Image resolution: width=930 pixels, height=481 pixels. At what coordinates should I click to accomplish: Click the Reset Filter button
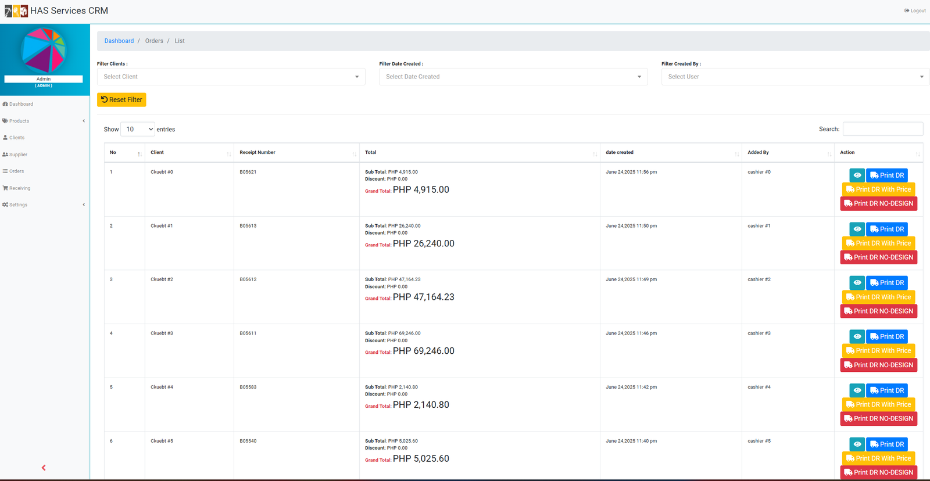121,100
